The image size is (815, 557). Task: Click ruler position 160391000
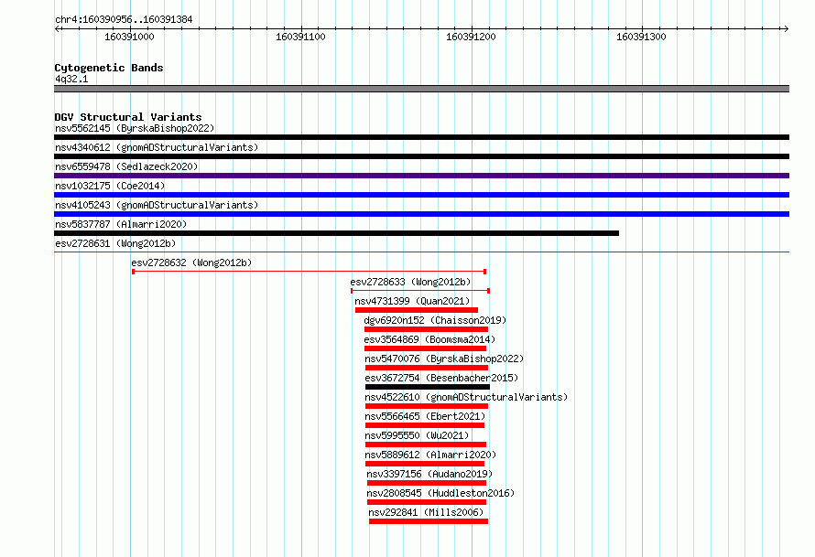(129, 37)
